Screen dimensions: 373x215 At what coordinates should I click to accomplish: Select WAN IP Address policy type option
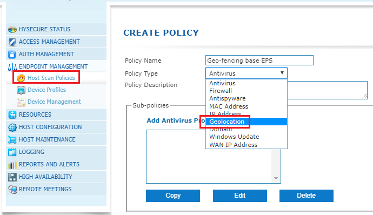coord(247,145)
